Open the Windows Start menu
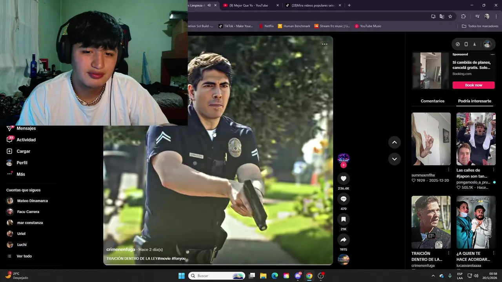The image size is (502, 282). pyautogui.click(x=182, y=276)
